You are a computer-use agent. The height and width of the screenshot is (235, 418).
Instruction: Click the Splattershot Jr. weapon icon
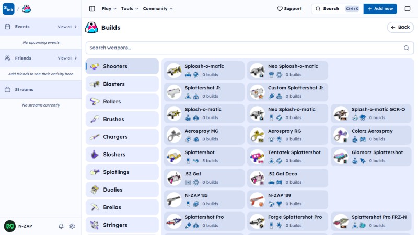(174, 92)
